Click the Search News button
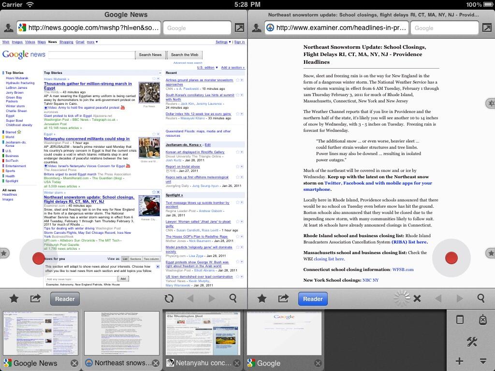 [x=150, y=55]
